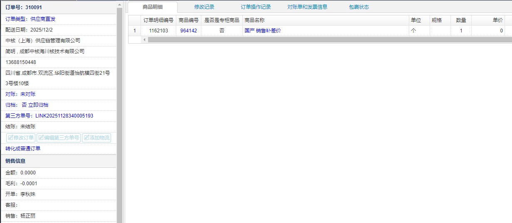Image resolution: width=512 pixels, height=223 pixels.
Task: Click the 订单明细编号 column header
Action: 158,20
